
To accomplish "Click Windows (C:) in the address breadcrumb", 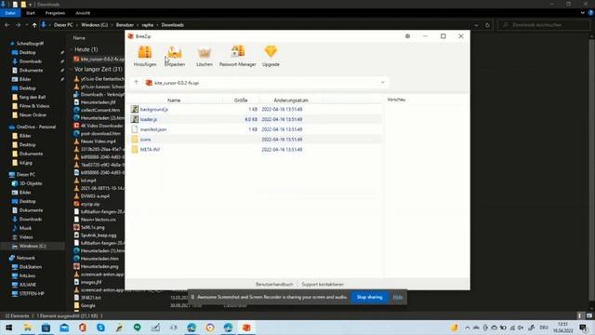I will tap(94, 25).
